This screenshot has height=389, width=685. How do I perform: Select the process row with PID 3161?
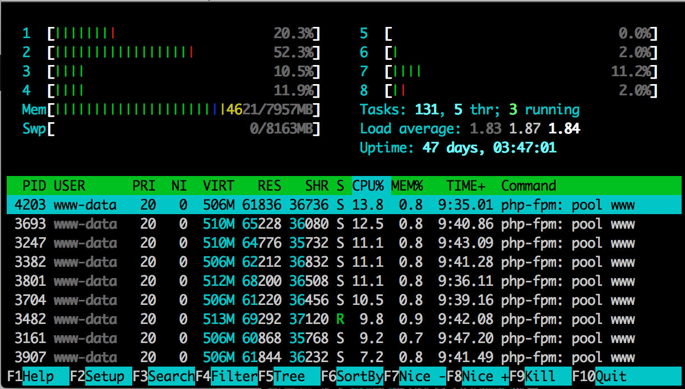click(344, 338)
